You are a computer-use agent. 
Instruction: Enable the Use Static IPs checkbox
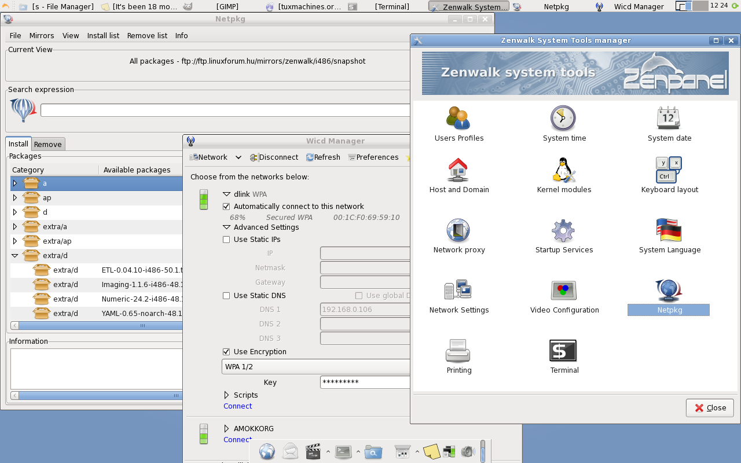click(226, 240)
